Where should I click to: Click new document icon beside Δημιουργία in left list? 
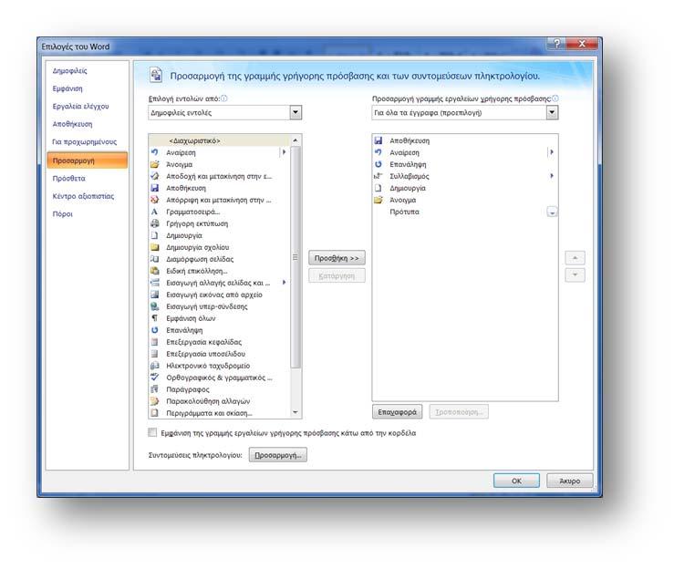pyautogui.click(x=155, y=235)
